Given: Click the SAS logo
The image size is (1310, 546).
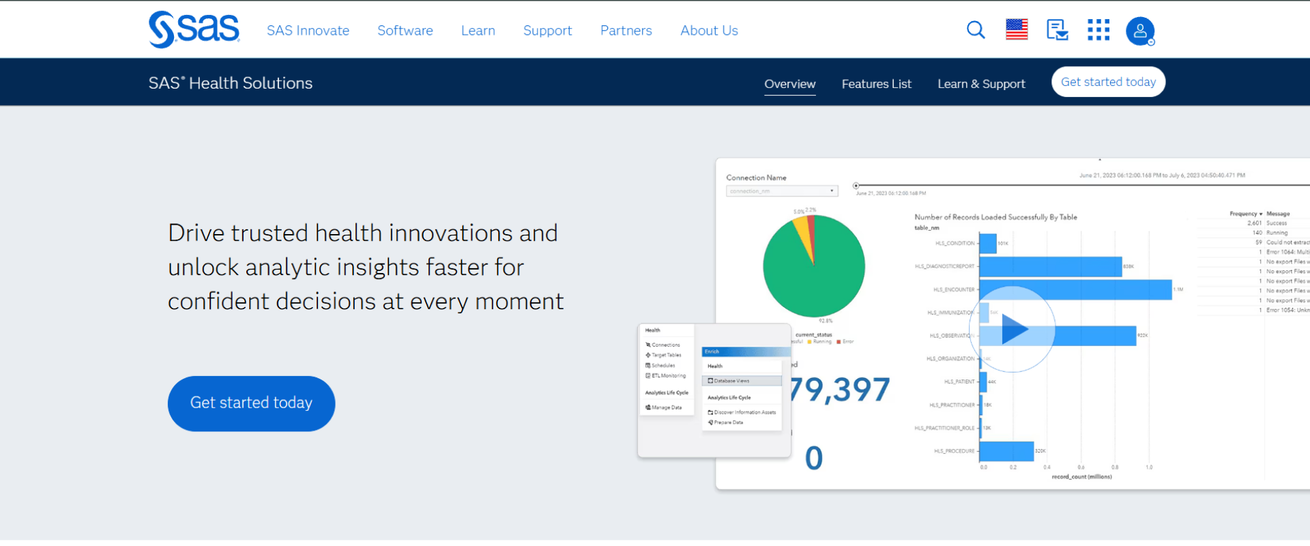Looking at the screenshot, I should coord(194,29).
